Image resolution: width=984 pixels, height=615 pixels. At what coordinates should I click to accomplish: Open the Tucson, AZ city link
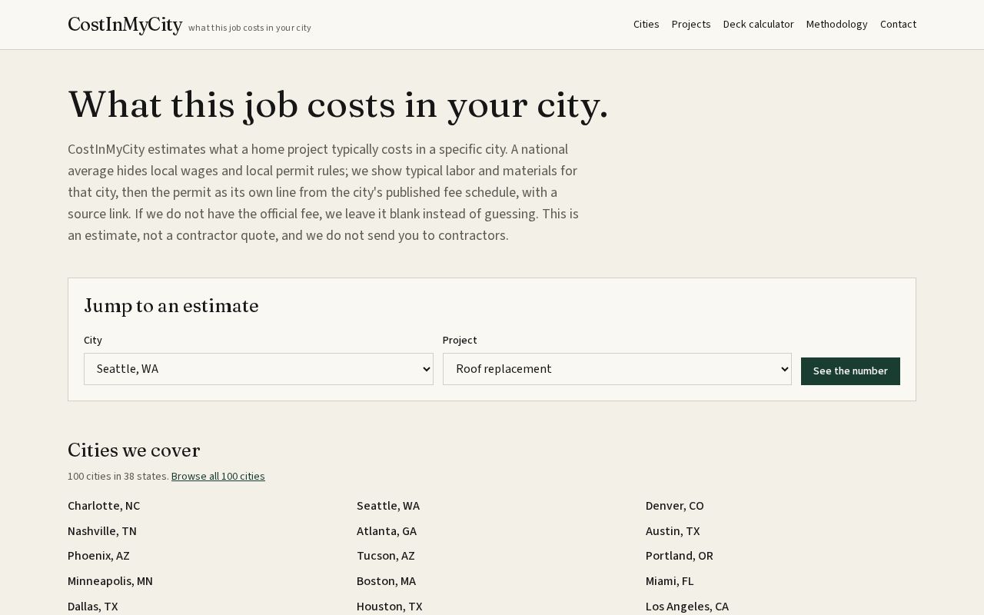[x=386, y=556]
